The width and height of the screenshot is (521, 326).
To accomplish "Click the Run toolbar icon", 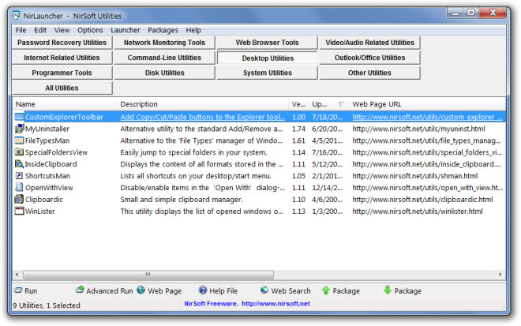I will 18,290.
